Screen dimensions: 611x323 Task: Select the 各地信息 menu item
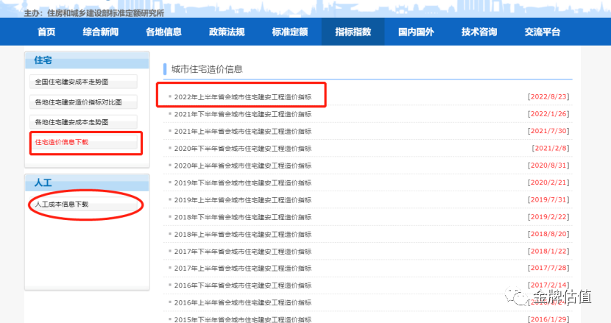click(163, 32)
